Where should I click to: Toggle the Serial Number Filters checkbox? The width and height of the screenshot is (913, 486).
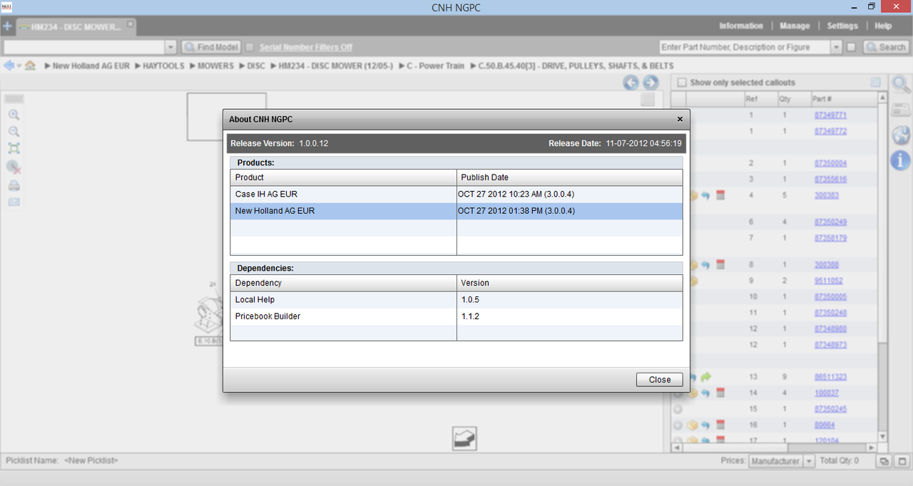tap(250, 47)
